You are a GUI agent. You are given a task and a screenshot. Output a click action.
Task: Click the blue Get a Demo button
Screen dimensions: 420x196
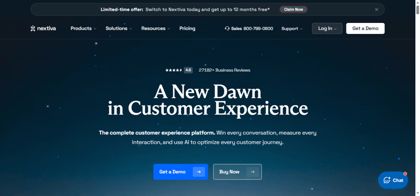point(181,172)
